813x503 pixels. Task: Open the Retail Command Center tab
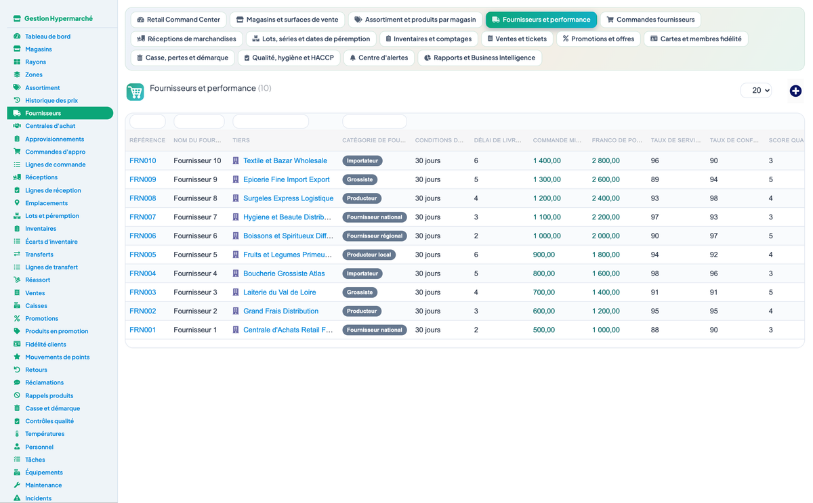pos(179,20)
